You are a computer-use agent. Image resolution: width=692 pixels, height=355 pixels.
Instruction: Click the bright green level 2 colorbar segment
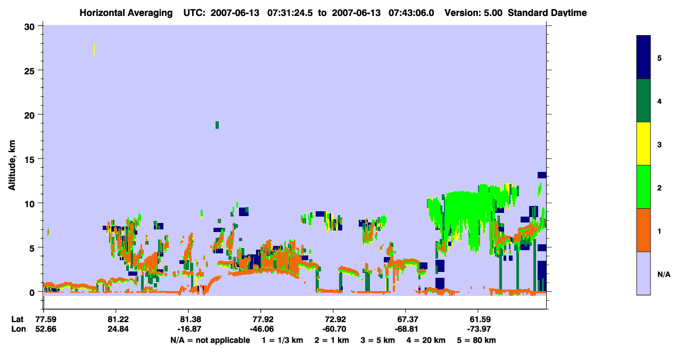point(643,187)
